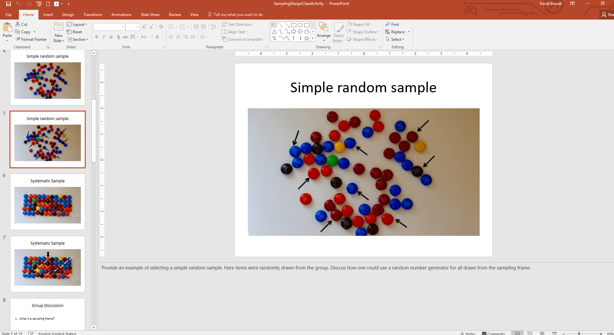
Task: Click the Arrange button
Action: click(324, 32)
